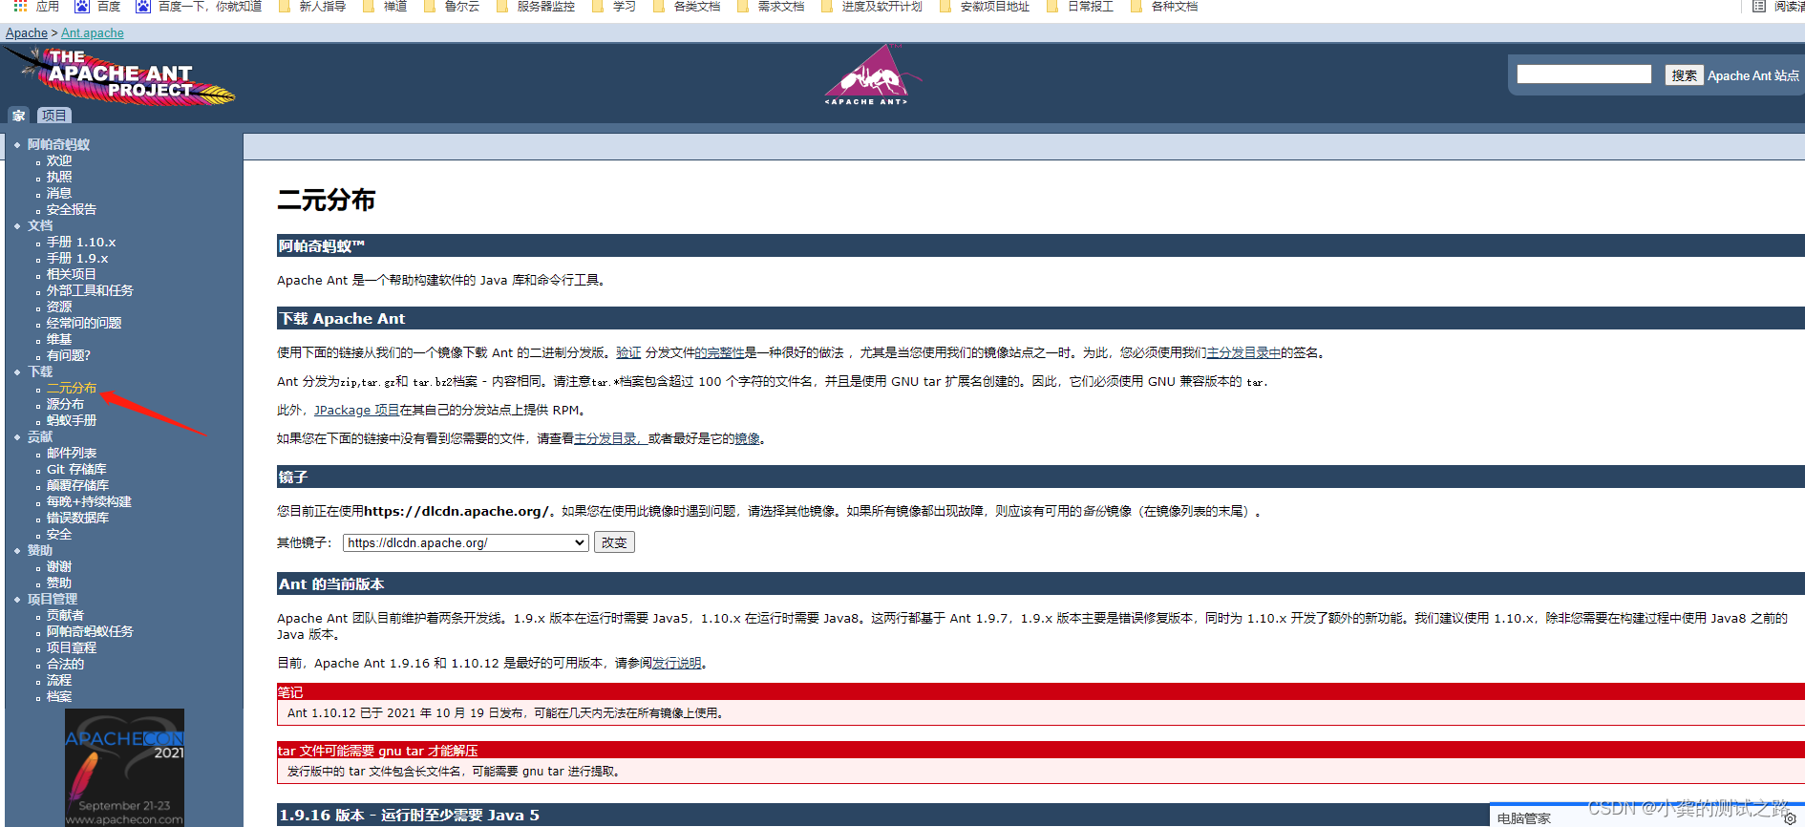The image size is (1805, 827).
Task: Open 档案 in the sidebar
Action: 59,696
